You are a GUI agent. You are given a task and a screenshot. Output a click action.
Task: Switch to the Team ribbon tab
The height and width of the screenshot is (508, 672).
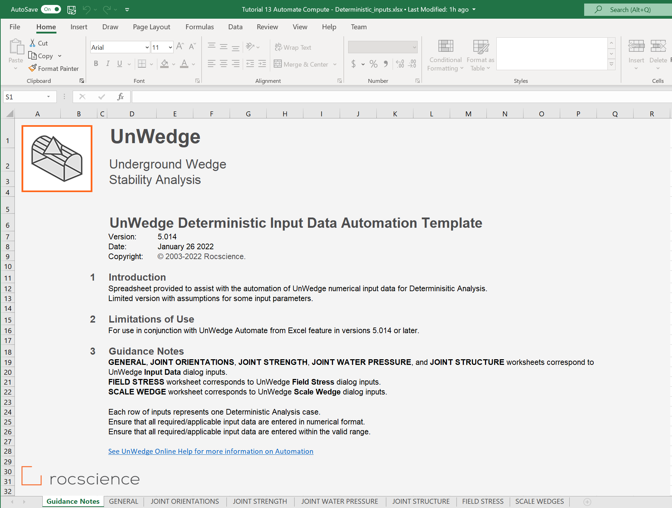click(x=359, y=27)
